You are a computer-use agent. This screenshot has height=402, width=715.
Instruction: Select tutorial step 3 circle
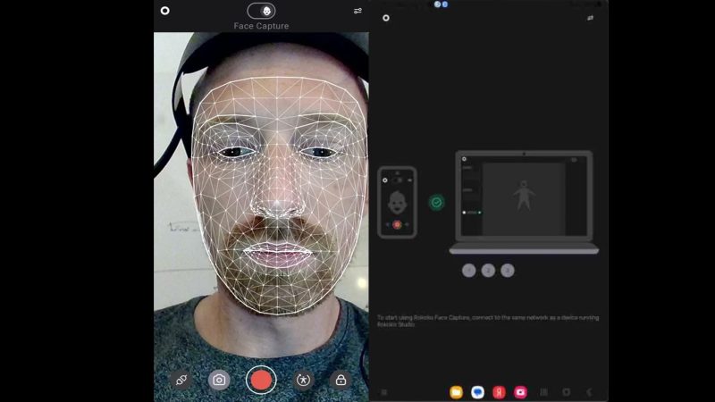pyautogui.click(x=508, y=270)
